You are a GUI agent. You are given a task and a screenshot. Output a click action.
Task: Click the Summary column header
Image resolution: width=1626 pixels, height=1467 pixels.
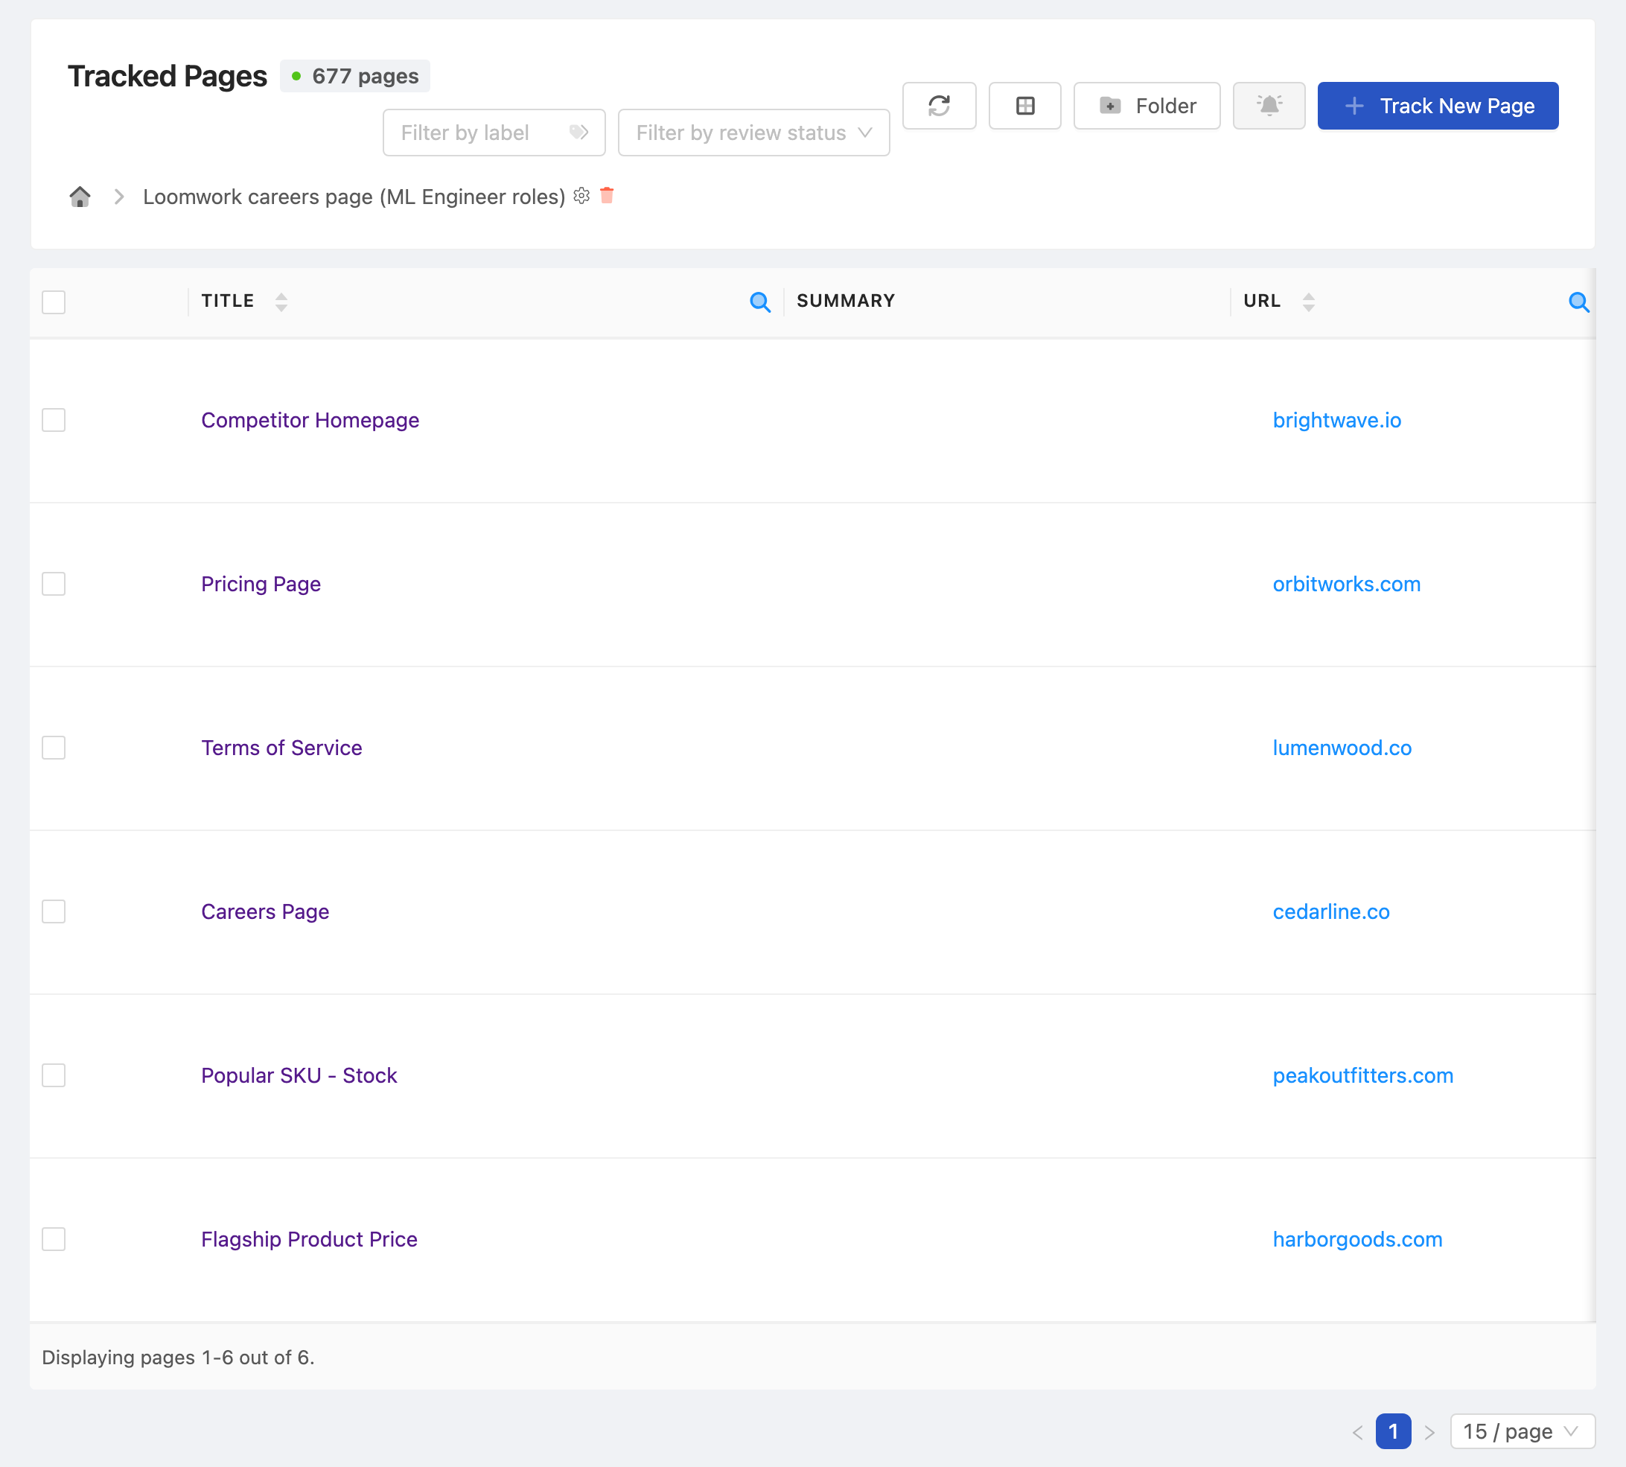point(846,301)
